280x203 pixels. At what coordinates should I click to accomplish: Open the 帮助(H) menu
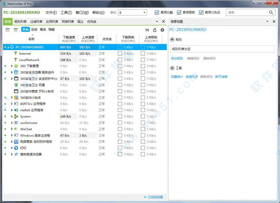(98, 13)
